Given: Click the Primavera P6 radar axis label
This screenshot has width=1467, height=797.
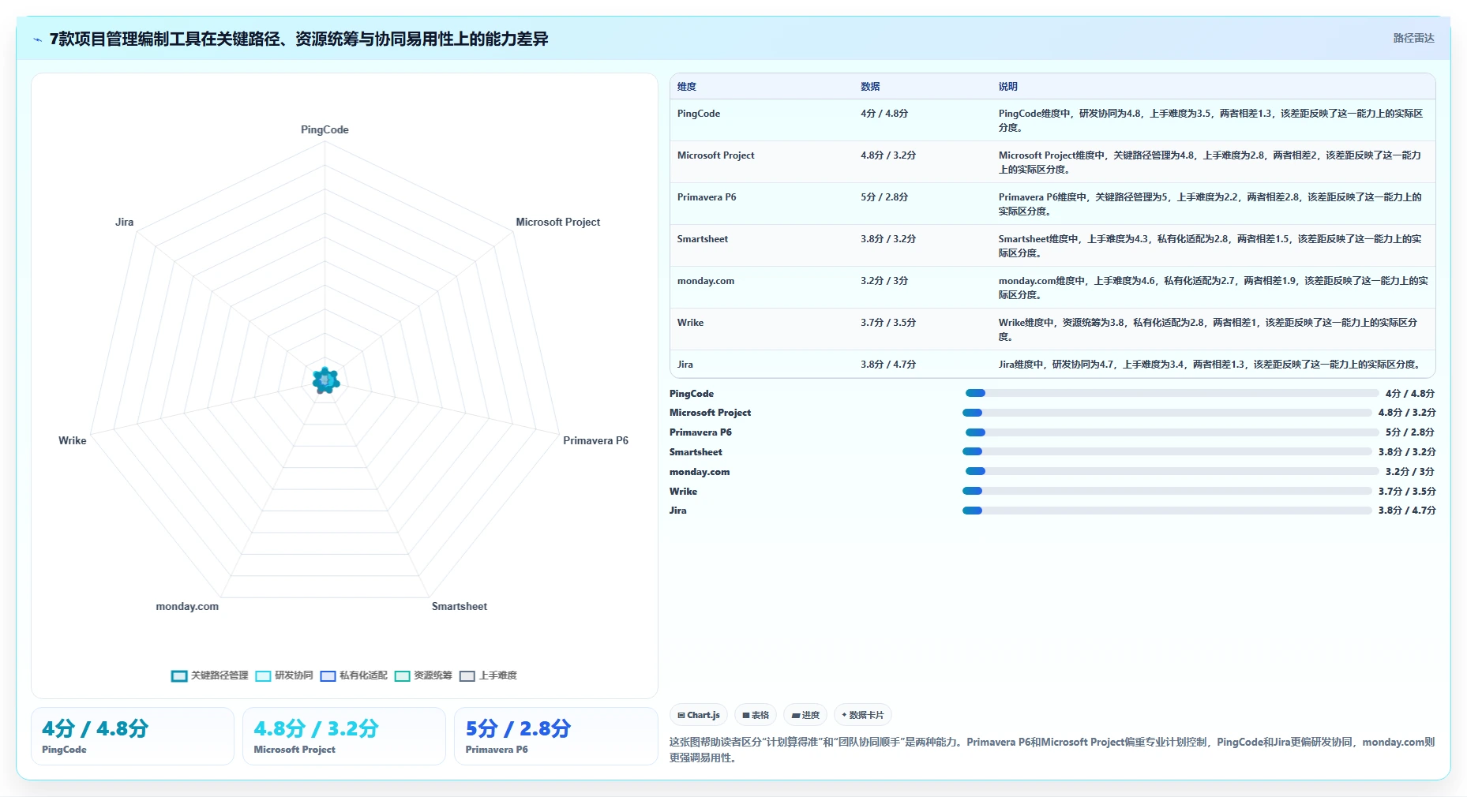Looking at the screenshot, I should coord(595,440).
